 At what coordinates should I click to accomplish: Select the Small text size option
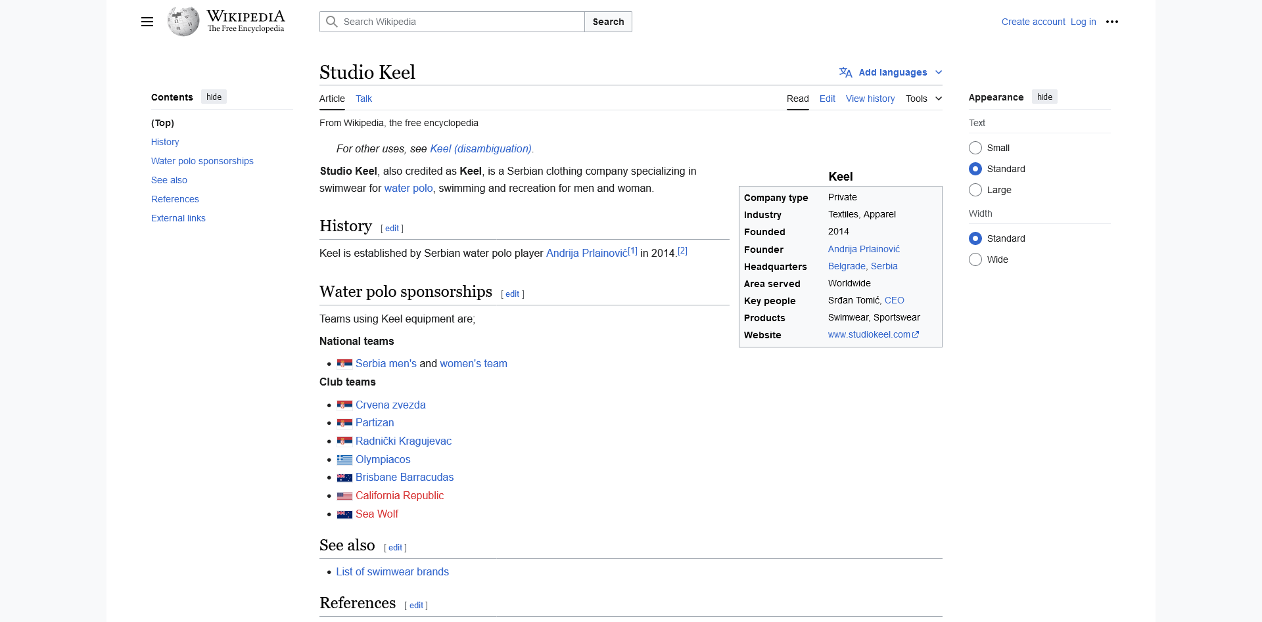tap(975, 148)
